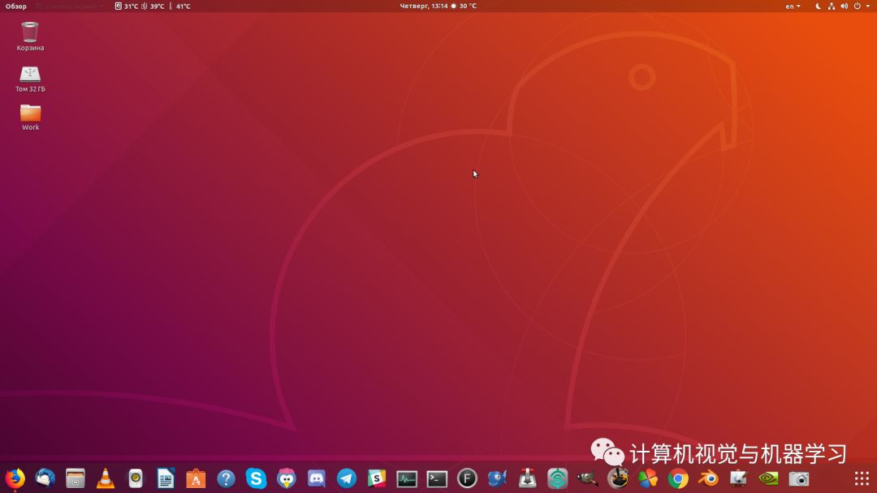Open the clock showing Четверг, 13:14

[x=423, y=6]
